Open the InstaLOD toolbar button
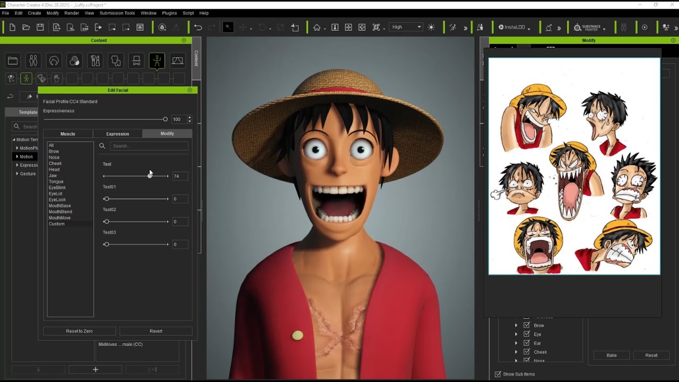Screen dimensions: 679x382 (514, 27)
